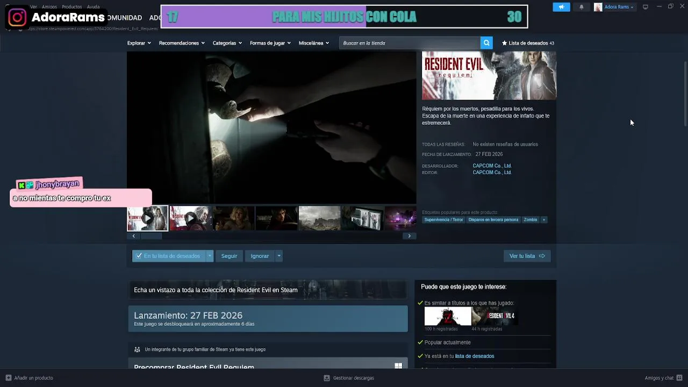Click the Windows platform icon
Screen dimensions: 688x387
coord(398,366)
